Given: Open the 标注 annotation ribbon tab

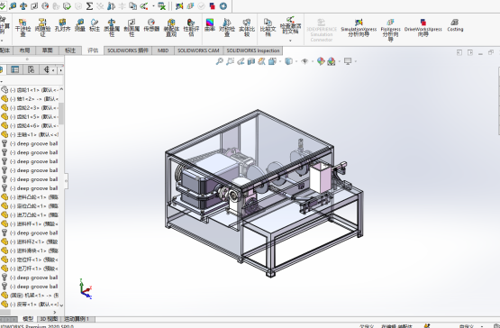Looking at the screenshot, I should 70,50.
